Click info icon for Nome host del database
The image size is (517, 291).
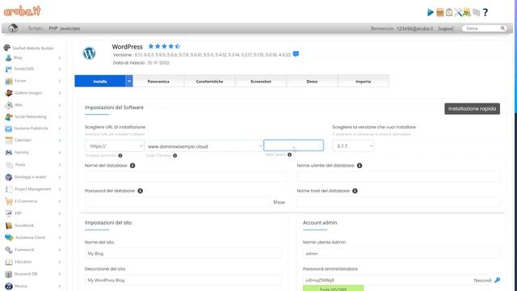coord(355,191)
